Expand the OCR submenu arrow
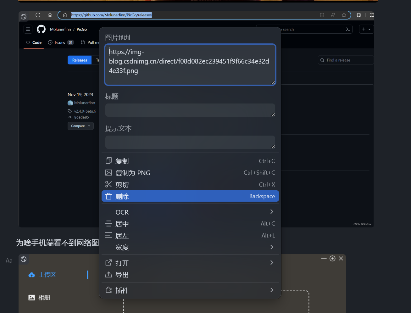411x313 pixels. [272, 212]
